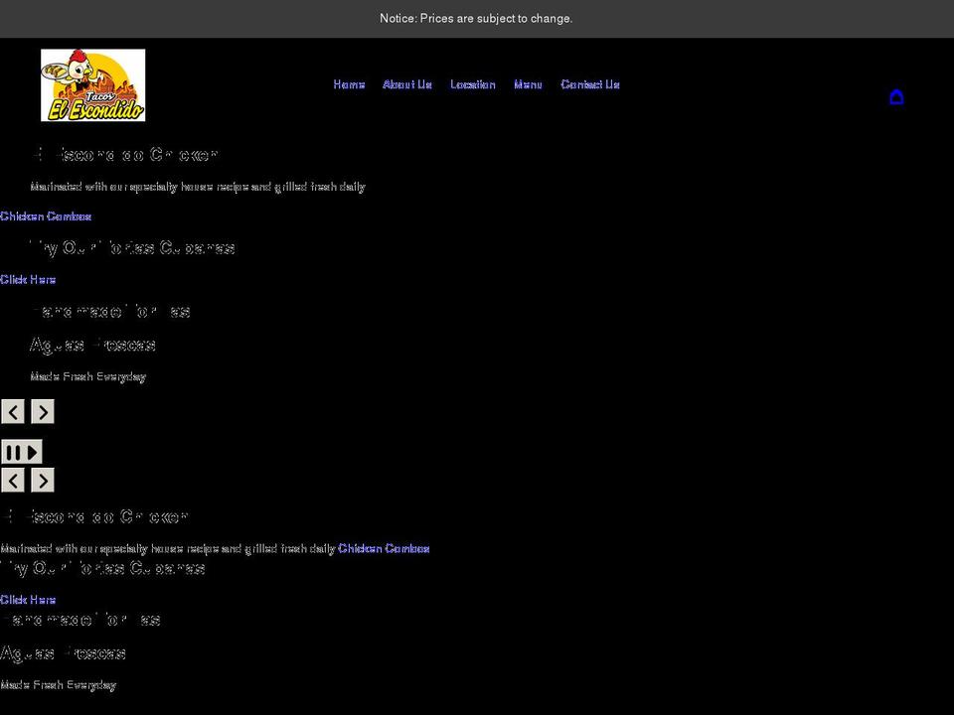
Task: Open the Home menu link
Action: pyautogui.click(x=349, y=84)
